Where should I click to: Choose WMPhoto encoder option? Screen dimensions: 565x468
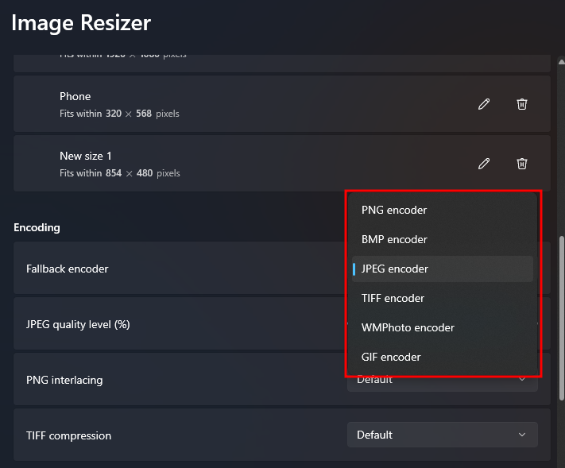[408, 328]
